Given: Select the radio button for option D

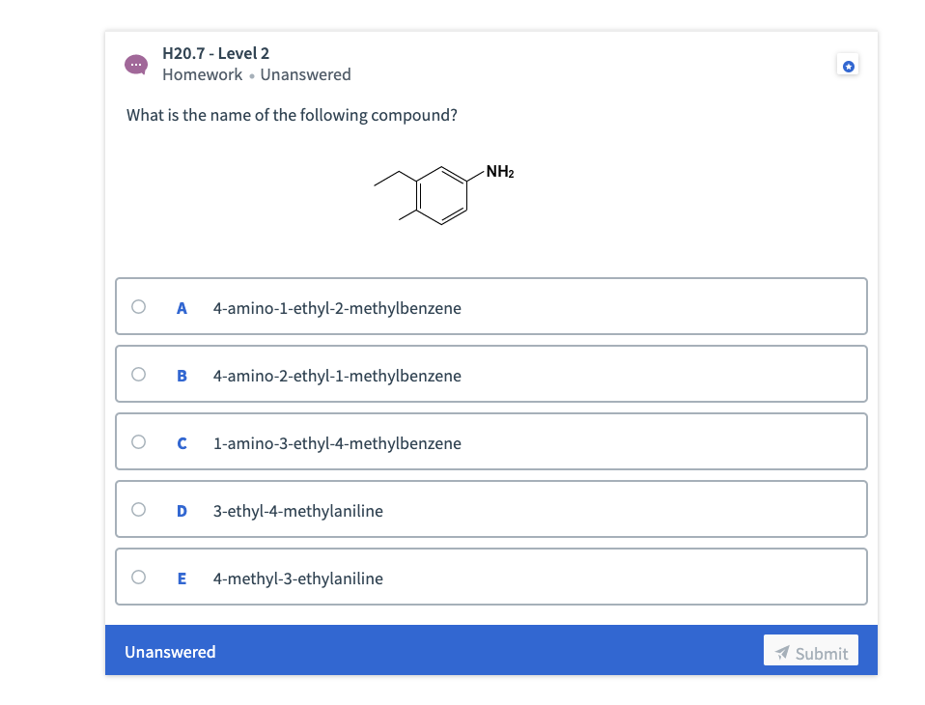Looking at the screenshot, I should click(x=138, y=508).
